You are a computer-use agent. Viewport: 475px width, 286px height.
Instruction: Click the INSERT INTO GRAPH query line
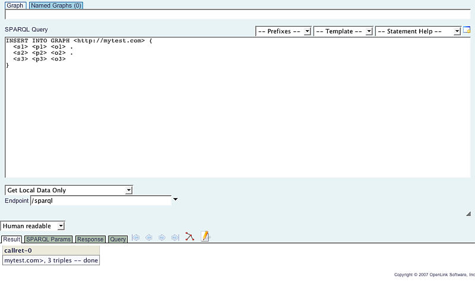click(79, 40)
